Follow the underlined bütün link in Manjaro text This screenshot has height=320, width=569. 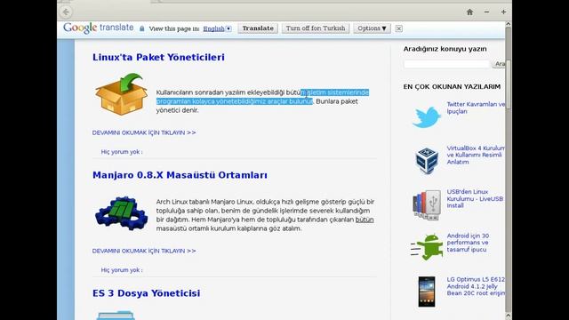click(x=365, y=220)
